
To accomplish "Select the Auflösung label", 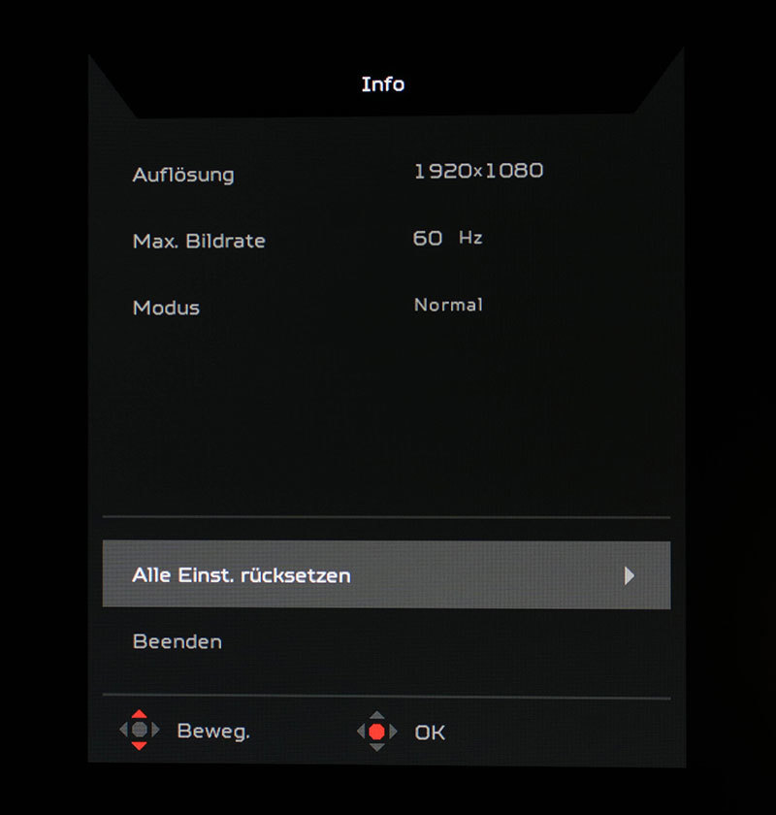I will [183, 176].
